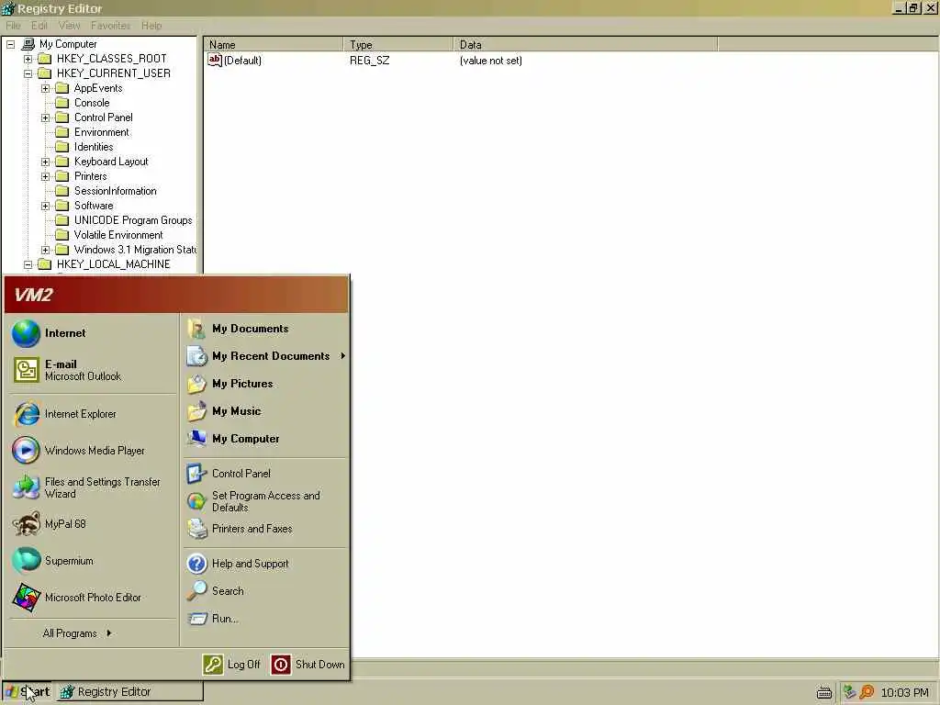Open the Edit menu
Image resolution: width=940 pixels, height=705 pixels.
39,25
